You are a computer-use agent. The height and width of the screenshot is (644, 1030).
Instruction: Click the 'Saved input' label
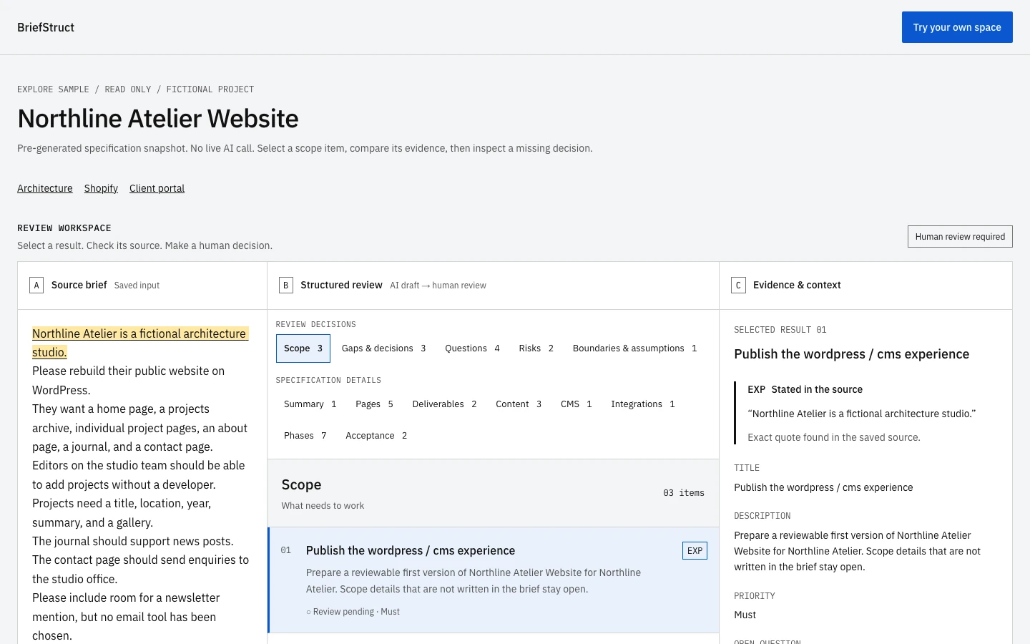137,286
